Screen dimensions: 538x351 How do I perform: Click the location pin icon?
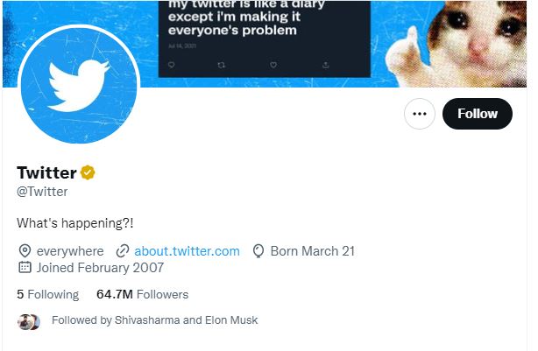(x=25, y=251)
